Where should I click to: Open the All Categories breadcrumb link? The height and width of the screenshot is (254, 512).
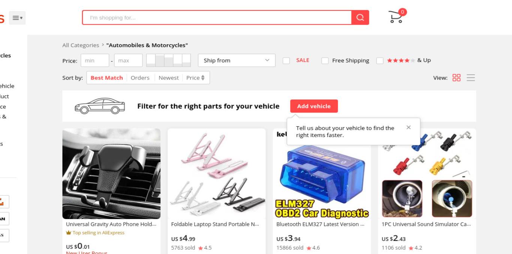[81, 45]
